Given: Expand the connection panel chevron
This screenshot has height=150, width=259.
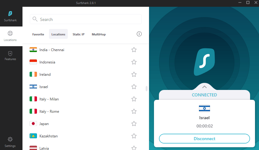Looking at the screenshot, I should click(204, 87).
